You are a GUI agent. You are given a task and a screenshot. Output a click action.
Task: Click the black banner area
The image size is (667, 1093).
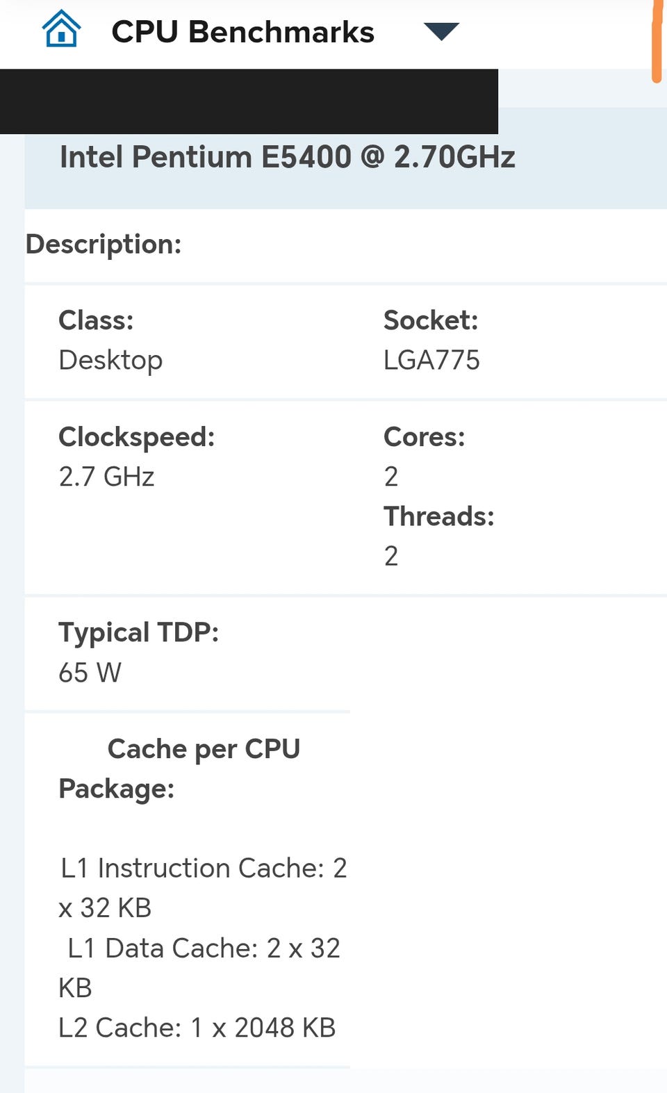pyautogui.click(x=249, y=101)
